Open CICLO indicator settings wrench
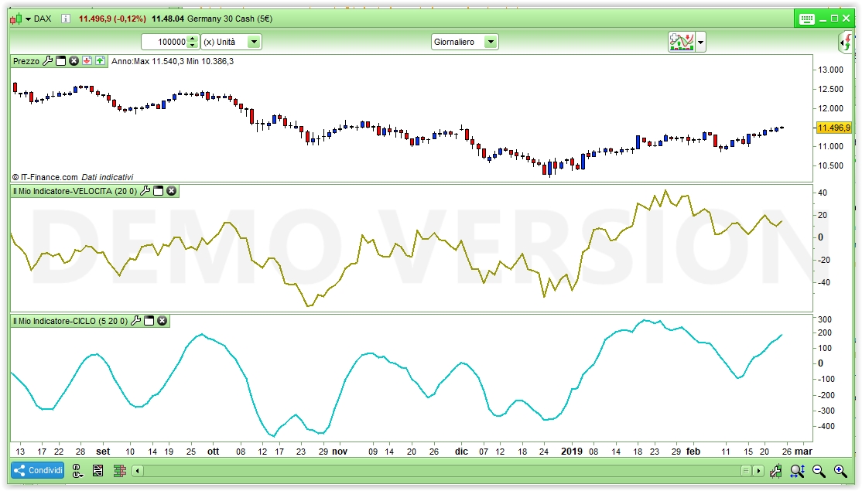 135,321
